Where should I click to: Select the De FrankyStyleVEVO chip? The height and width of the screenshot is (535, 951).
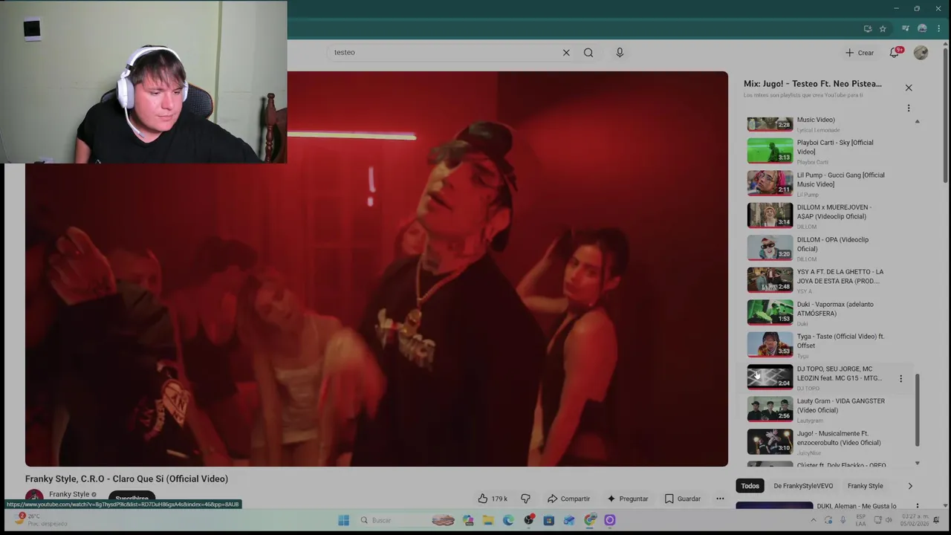pyautogui.click(x=803, y=486)
